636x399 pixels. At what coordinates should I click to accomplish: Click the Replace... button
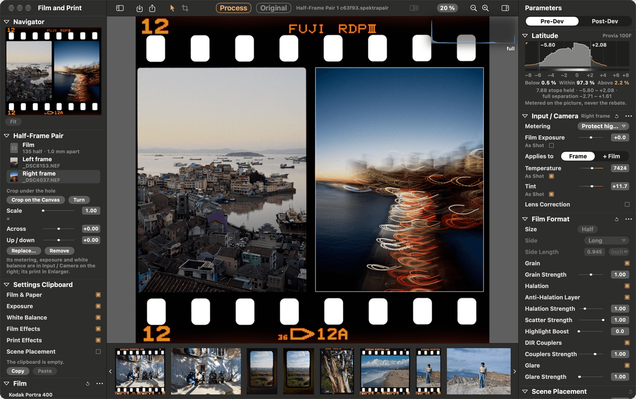coord(24,251)
